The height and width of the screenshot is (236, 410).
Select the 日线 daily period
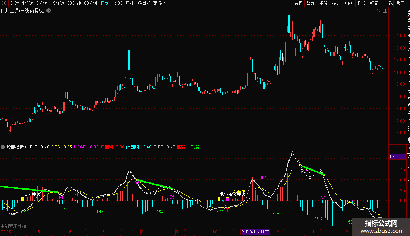[x=105, y=3]
